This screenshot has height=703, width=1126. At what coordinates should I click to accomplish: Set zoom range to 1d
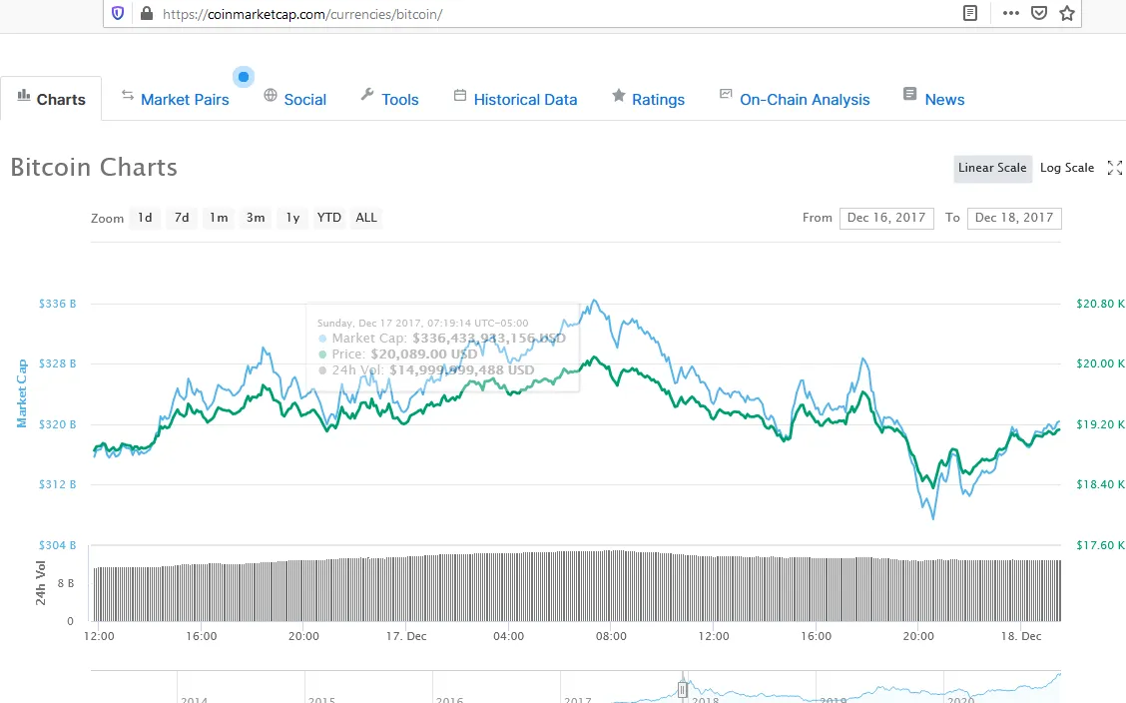pos(145,218)
